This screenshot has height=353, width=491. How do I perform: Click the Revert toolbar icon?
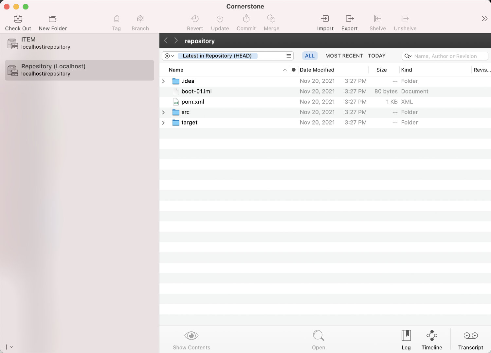click(x=195, y=19)
